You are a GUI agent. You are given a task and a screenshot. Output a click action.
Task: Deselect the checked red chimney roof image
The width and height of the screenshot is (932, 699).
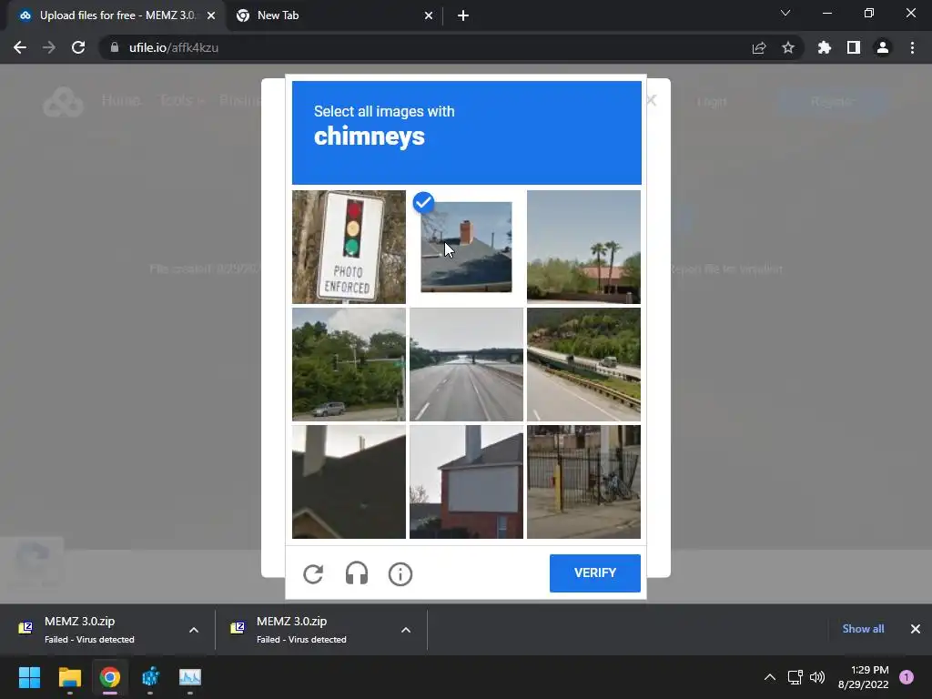467,247
